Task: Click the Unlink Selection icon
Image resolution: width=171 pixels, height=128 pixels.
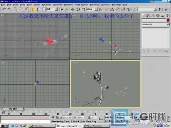Action: pyautogui.click(x=21, y=9)
